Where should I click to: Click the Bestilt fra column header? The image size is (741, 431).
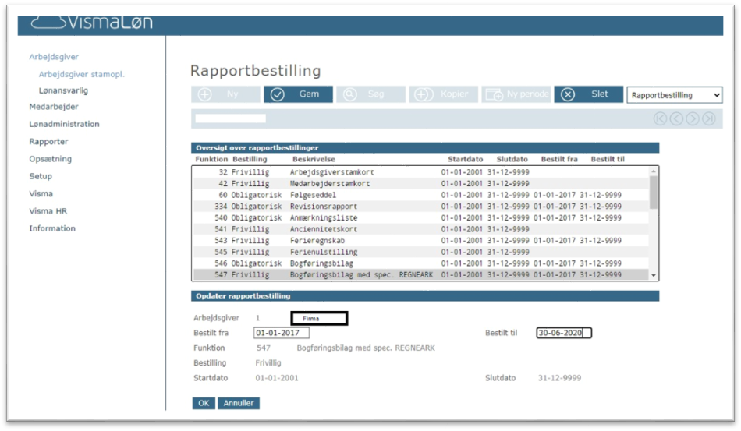(x=559, y=159)
